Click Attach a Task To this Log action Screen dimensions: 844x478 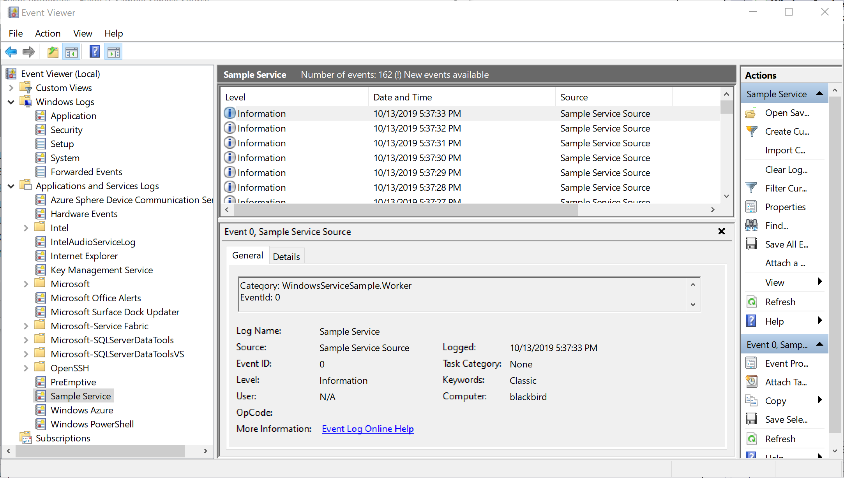click(785, 263)
